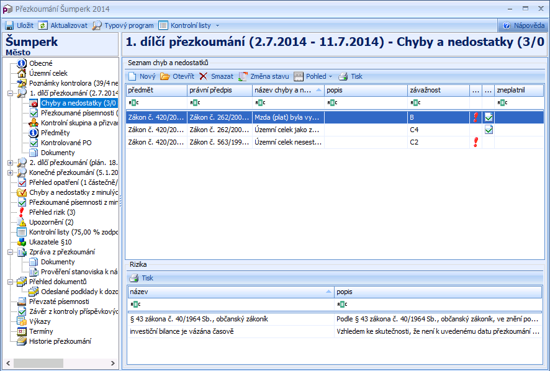550x371 pixels.
Task: Toggle checkbox in Mzda (plat) row
Action: tap(489, 117)
